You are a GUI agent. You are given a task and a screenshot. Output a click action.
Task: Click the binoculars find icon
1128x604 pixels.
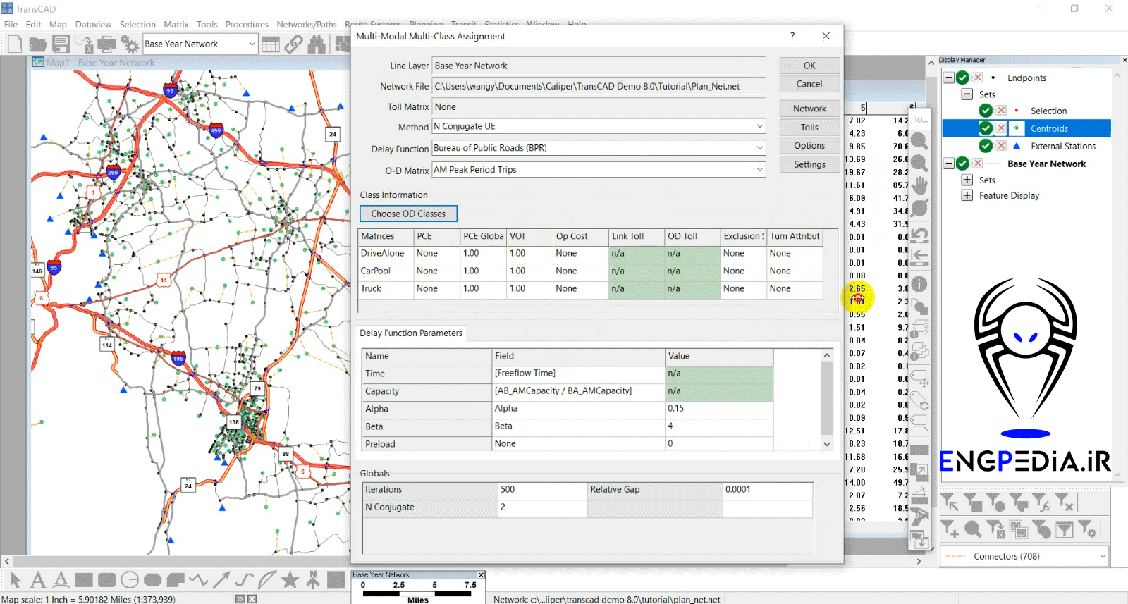317,44
